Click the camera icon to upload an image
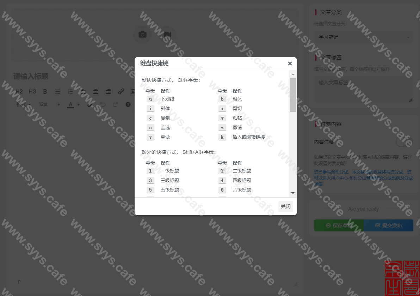Viewport: 420px width, 296px height. pyautogui.click(x=142, y=35)
